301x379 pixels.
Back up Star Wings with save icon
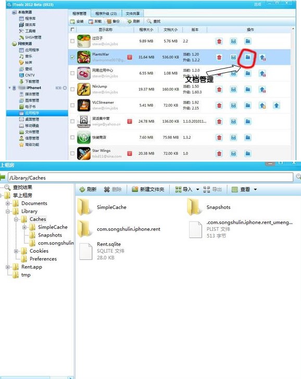coord(233,153)
